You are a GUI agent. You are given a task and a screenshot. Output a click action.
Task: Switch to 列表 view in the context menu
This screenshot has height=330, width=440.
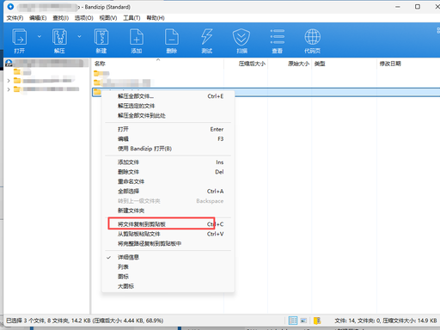point(168,267)
